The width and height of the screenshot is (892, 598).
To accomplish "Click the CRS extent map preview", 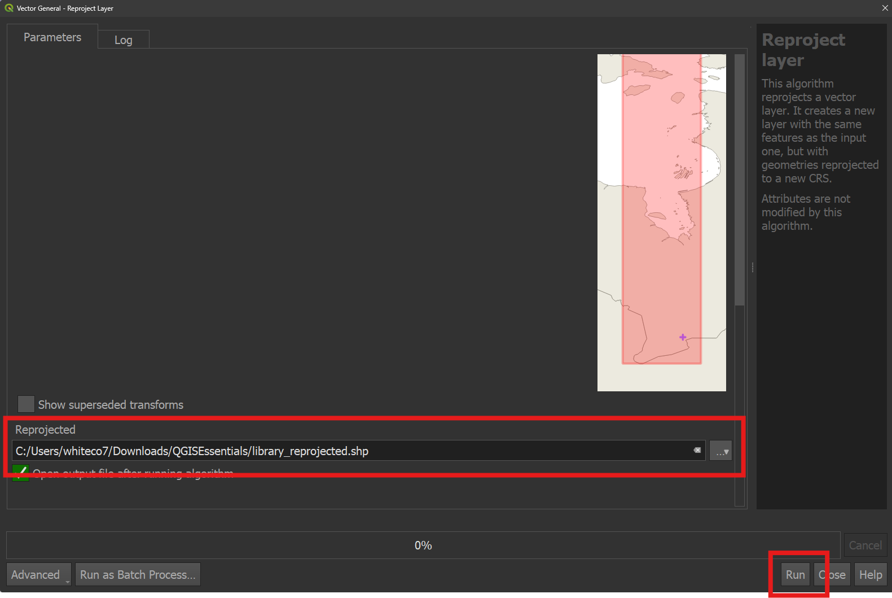I will [662, 222].
